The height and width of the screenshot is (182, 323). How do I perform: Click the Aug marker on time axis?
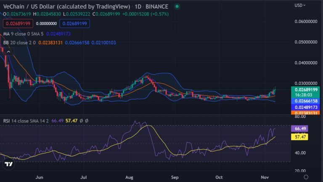[x=129, y=177]
